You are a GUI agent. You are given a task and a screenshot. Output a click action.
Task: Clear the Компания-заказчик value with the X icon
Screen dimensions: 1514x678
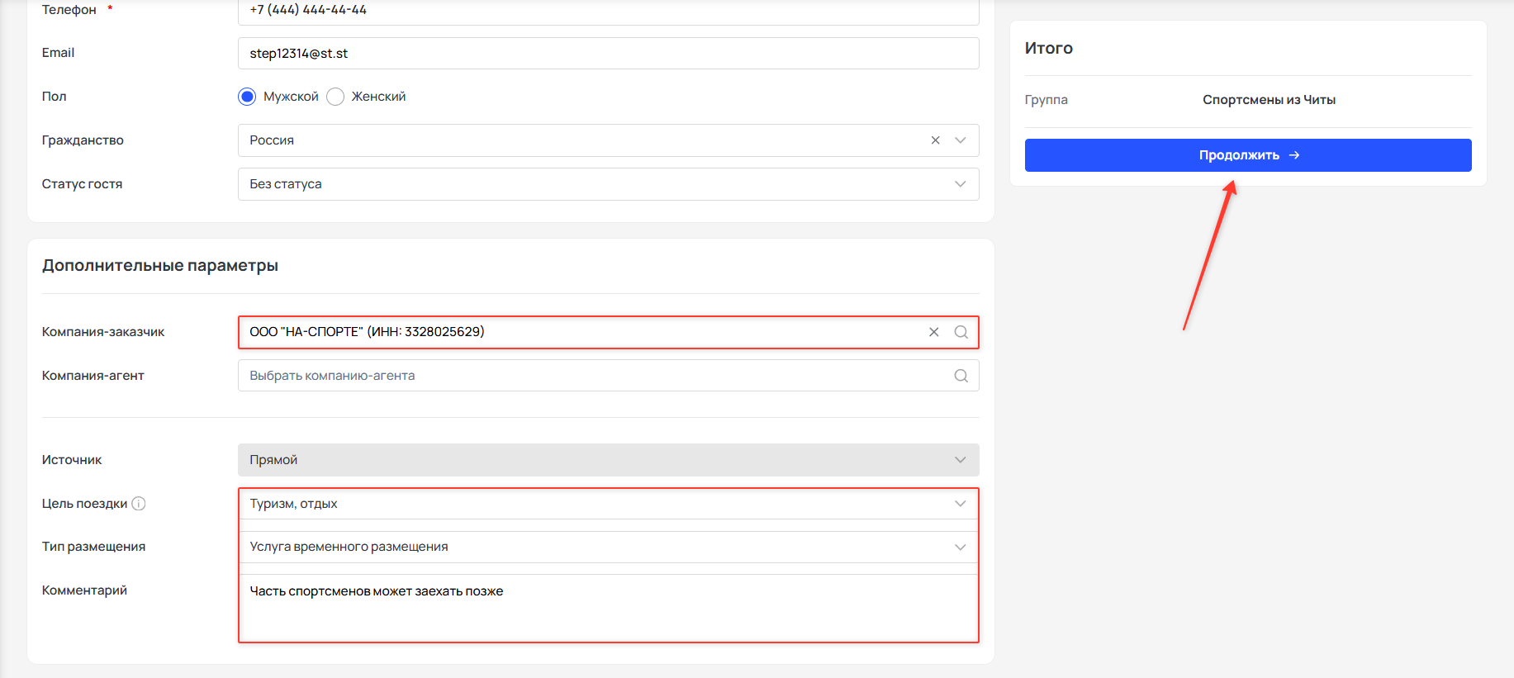point(933,332)
